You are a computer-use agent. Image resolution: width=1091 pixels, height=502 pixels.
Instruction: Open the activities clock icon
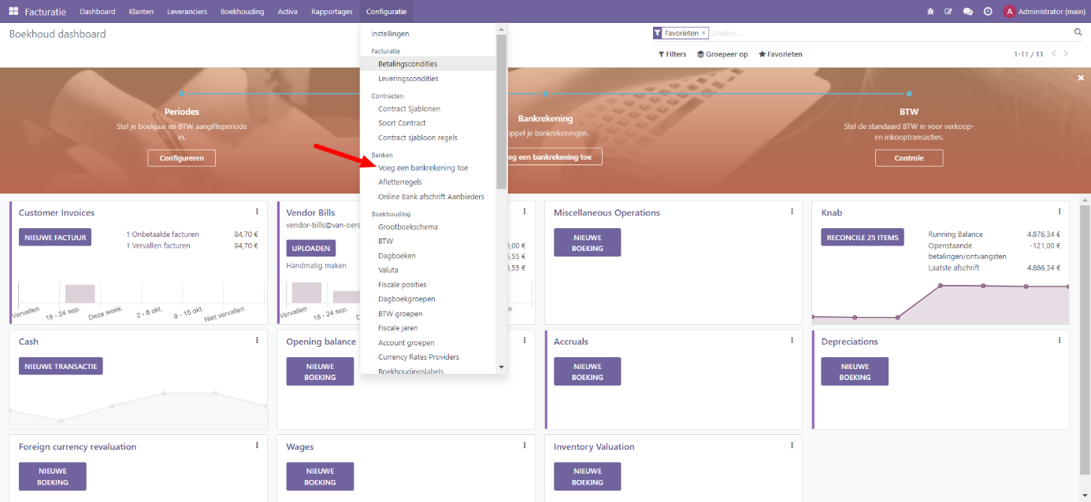[x=988, y=12]
